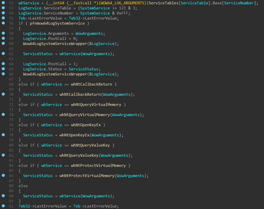Select line number 57
The image size is (264, 209).
click(11, 28)
